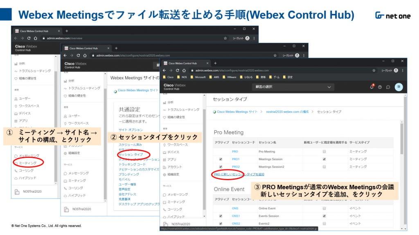Screen dimensions: 419x235
Task: Close Cisco Webex Control Hub tab in front window
Action: click(x=207, y=63)
